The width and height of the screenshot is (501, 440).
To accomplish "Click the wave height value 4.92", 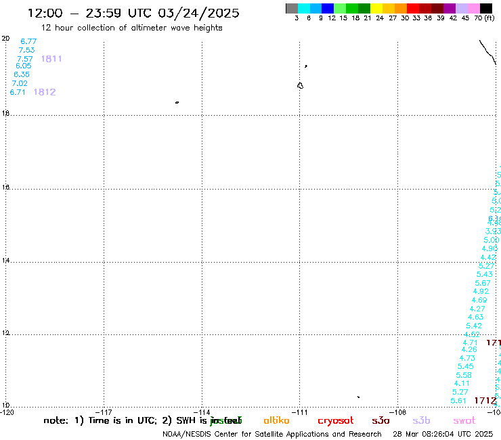I will (481, 292).
